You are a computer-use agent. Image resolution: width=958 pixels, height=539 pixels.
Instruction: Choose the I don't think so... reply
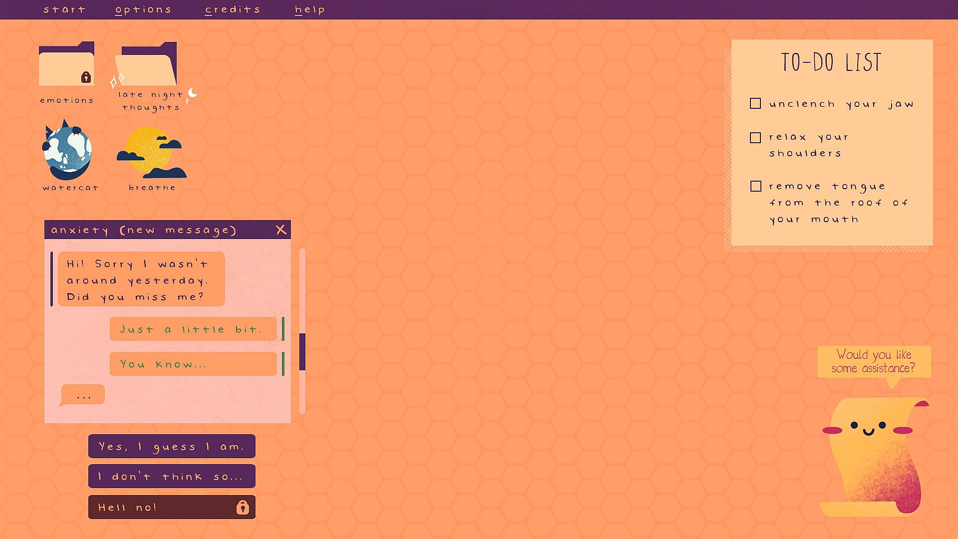click(x=172, y=476)
